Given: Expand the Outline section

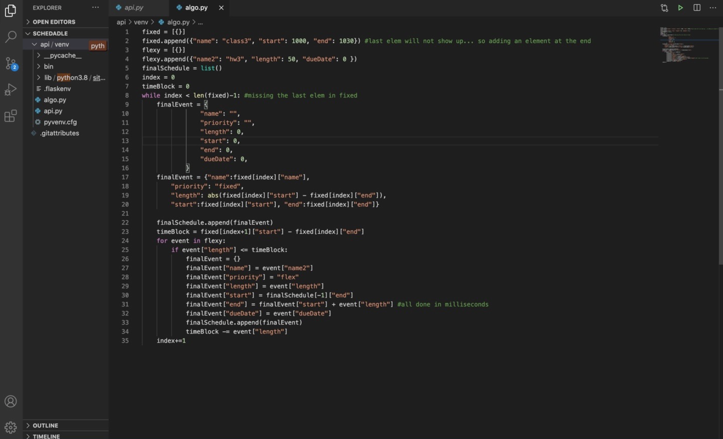Looking at the screenshot, I should 45,425.
